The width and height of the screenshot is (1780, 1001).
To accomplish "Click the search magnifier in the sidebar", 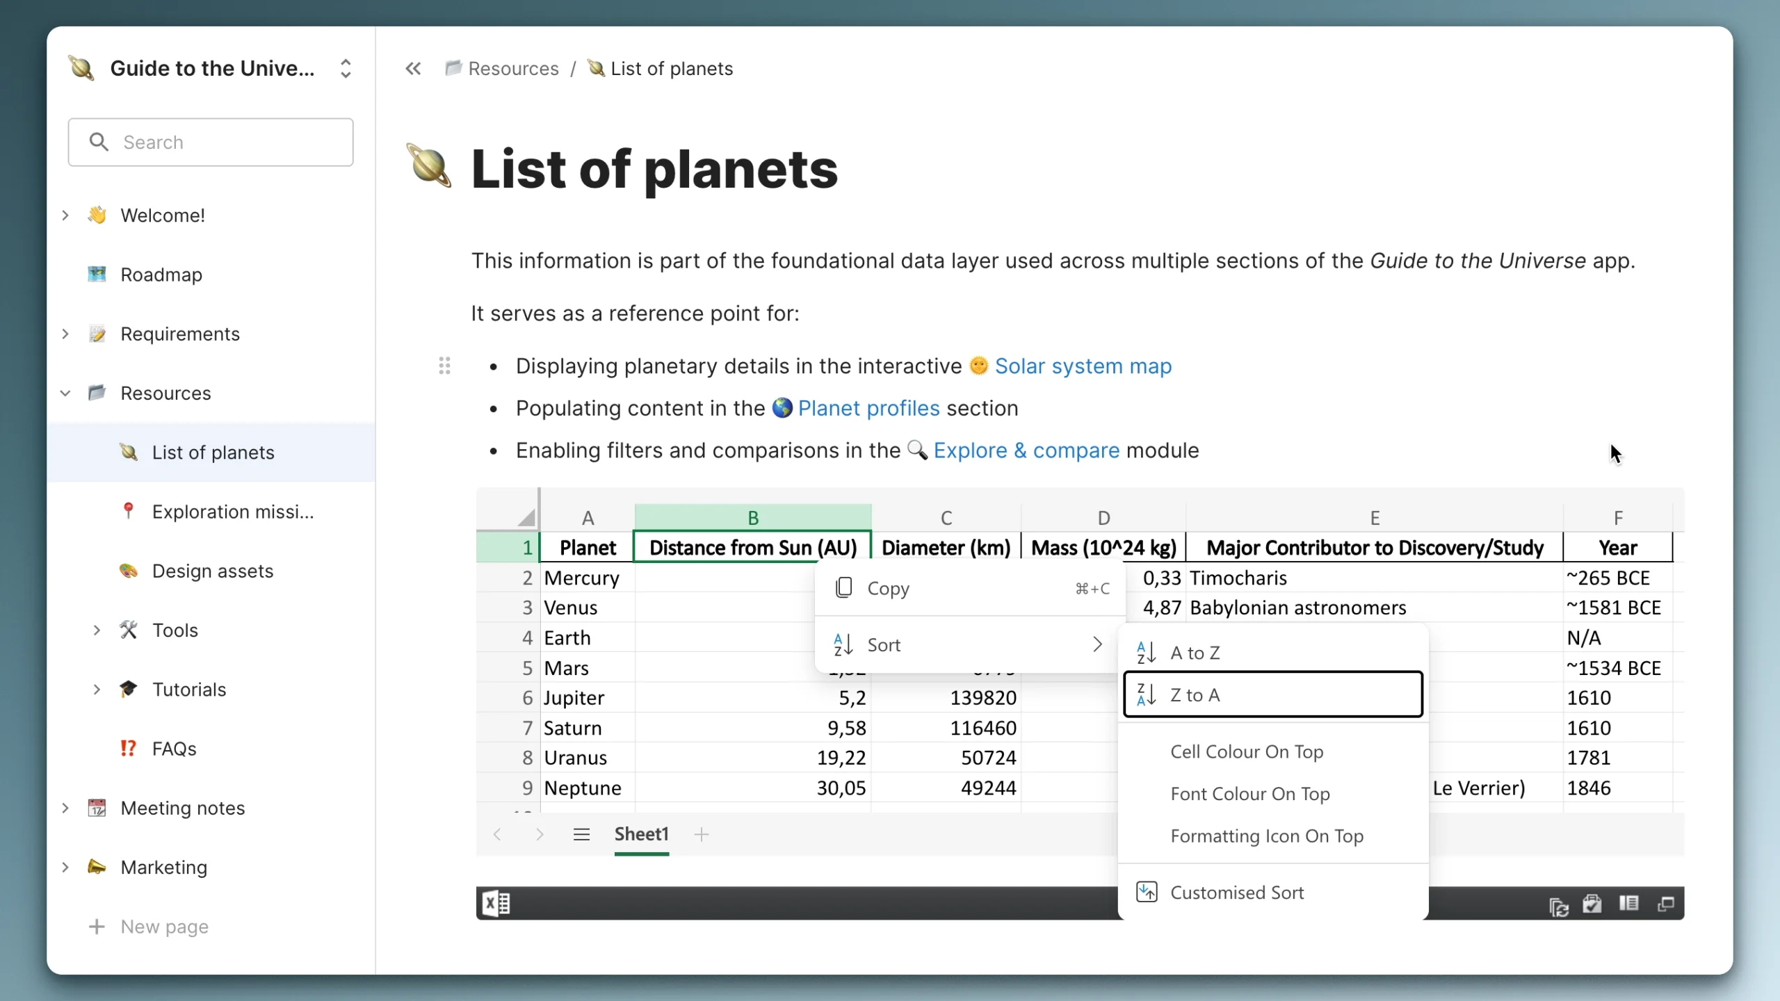I will pos(99,142).
